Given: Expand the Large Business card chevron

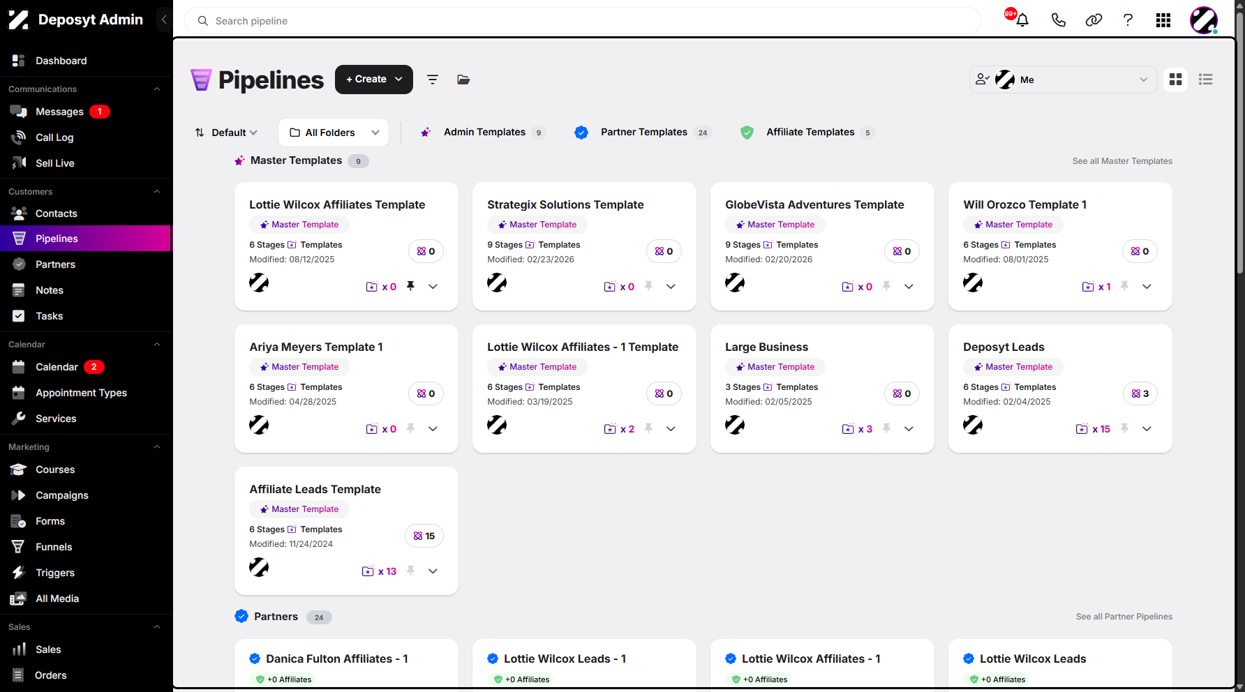Looking at the screenshot, I should (909, 428).
